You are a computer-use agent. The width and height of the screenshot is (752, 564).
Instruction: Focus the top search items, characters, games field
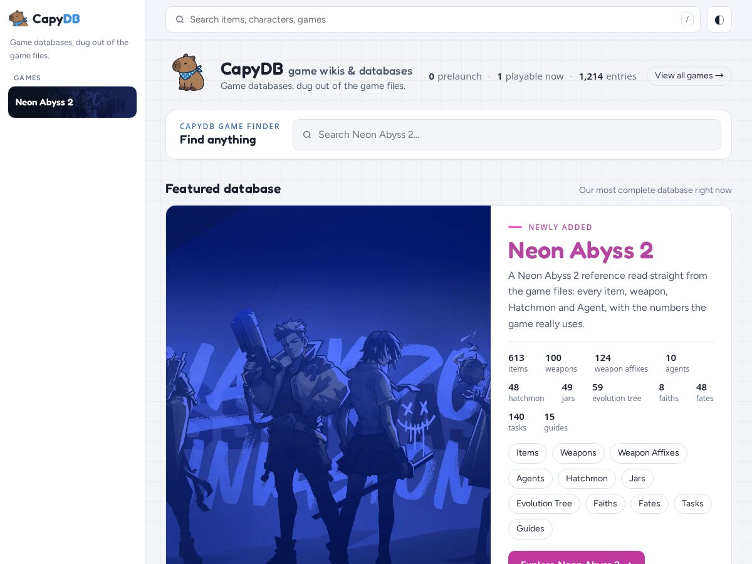pyautogui.click(x=433, y=19)
